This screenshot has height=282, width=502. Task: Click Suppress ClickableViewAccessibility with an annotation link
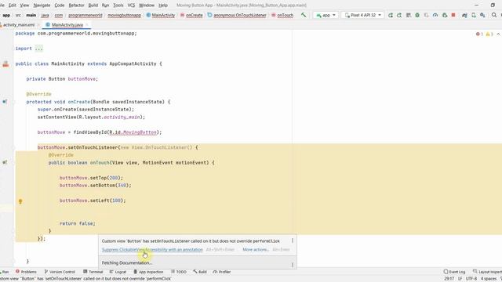pos(152,249)
